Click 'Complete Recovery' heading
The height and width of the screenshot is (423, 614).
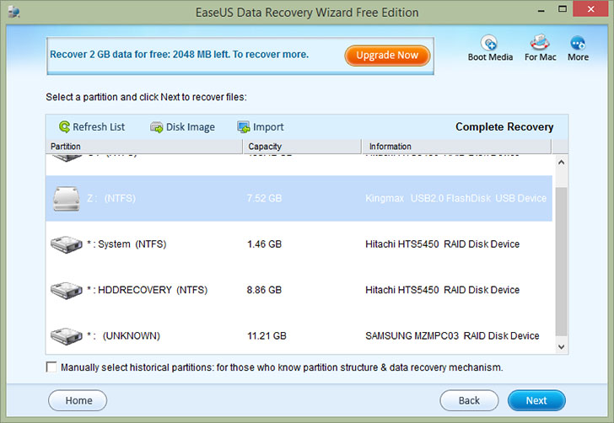504,126
